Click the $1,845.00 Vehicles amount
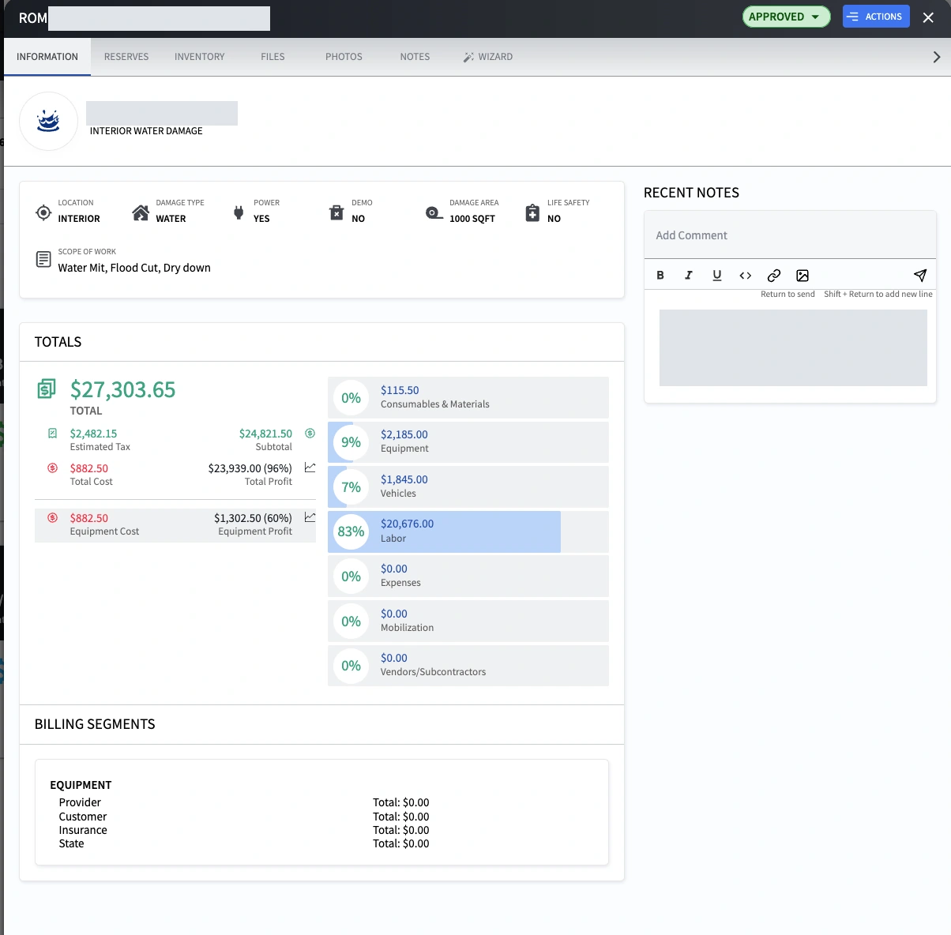 tap(404, 479)
